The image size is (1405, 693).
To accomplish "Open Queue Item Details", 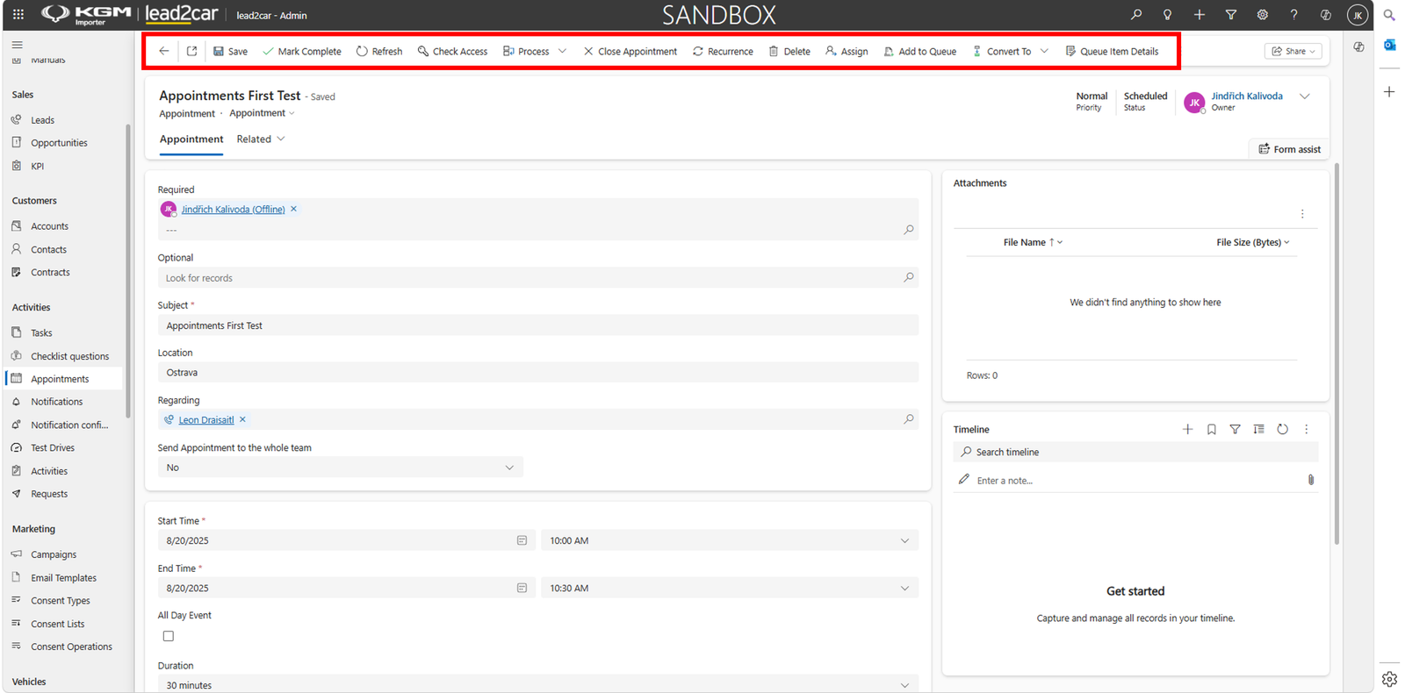I will coord(1112,51).
